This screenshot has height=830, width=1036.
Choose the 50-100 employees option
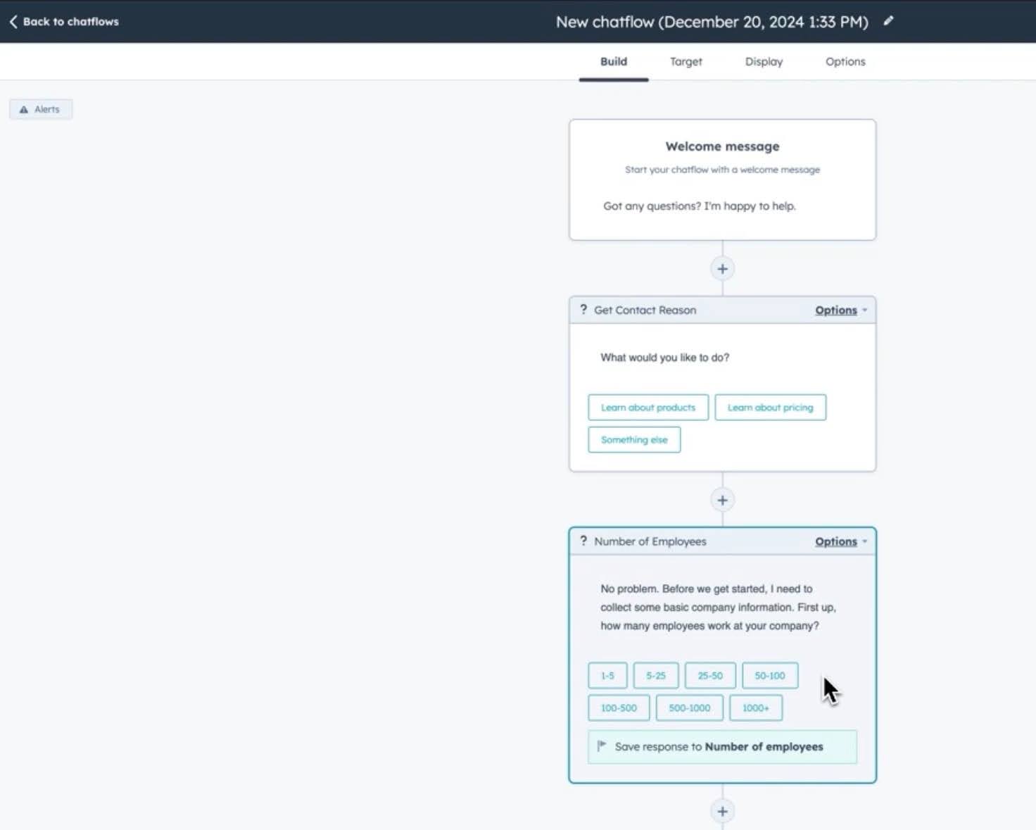[x=770, y=676]
